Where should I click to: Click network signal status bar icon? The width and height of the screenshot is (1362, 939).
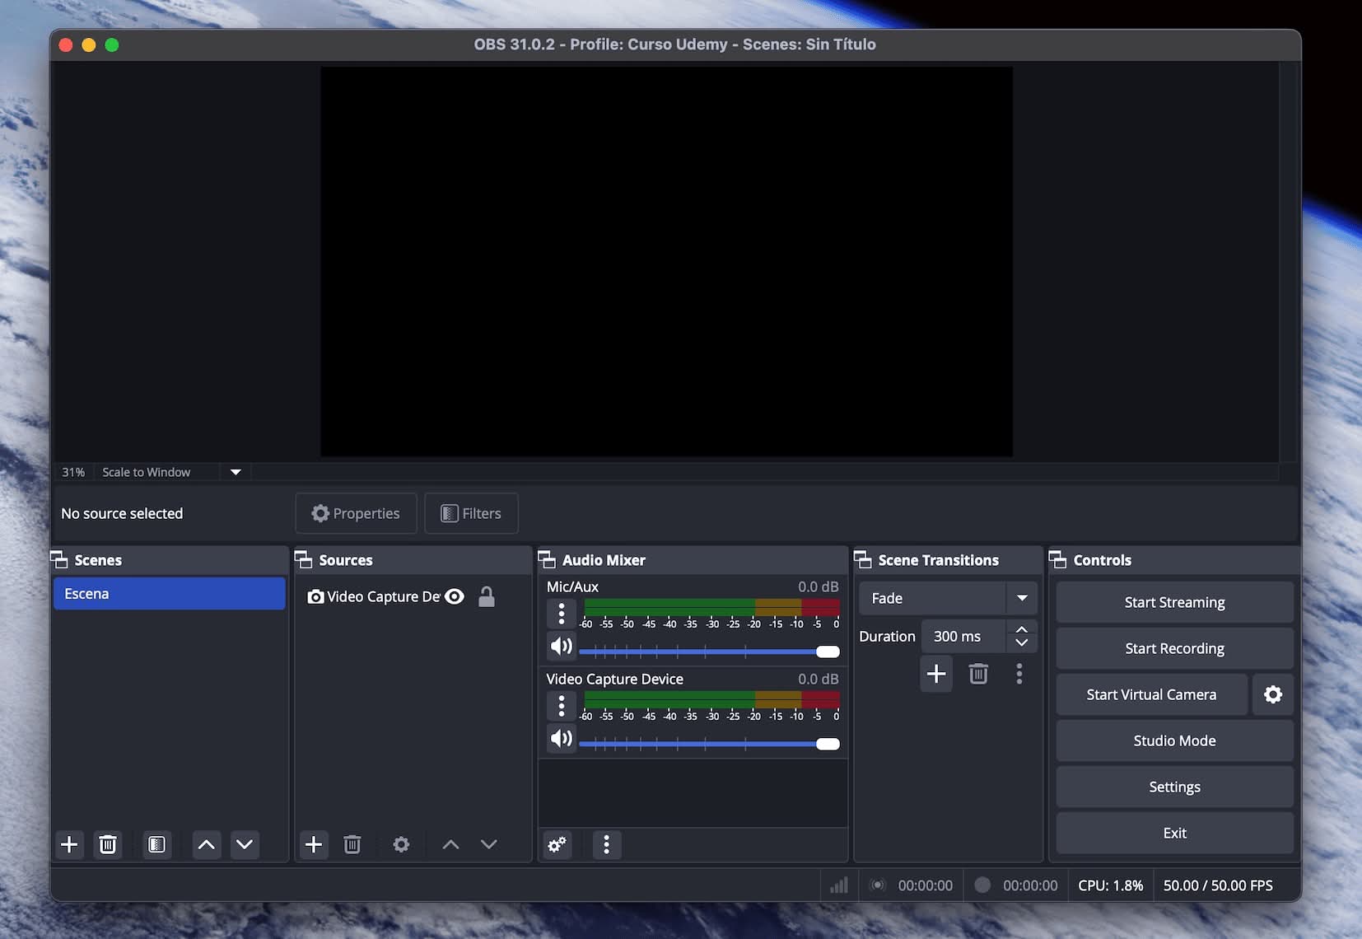coord(839,885)
